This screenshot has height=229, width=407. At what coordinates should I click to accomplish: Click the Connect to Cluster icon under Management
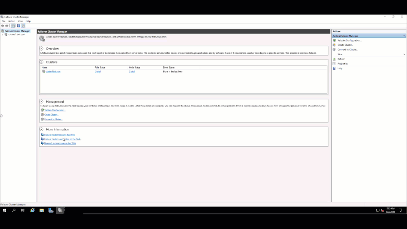click(42, 119)
